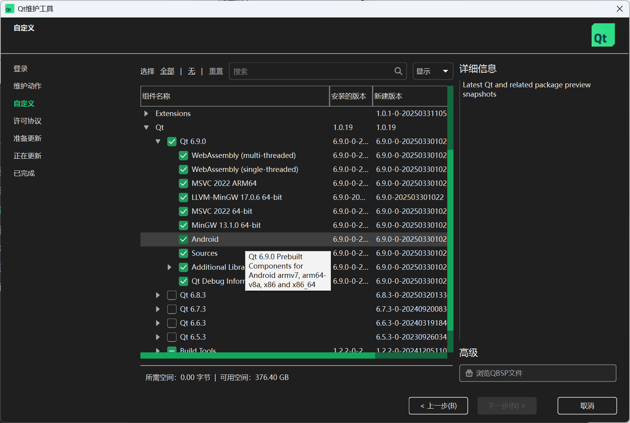Image resolution: width=630 pixels, height=423 pixels.
Task: Toggle the Additional Libraries checkbox
Action: (x=183, y=267)
